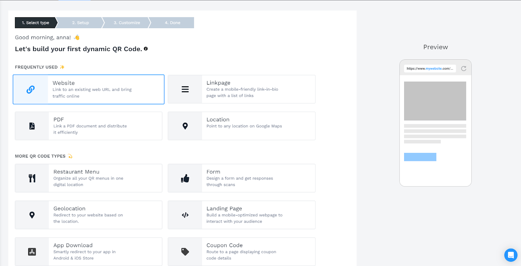Click 'Organize all your QR menus' description
Screen dimensions: 521x266
tap(88, 181)
